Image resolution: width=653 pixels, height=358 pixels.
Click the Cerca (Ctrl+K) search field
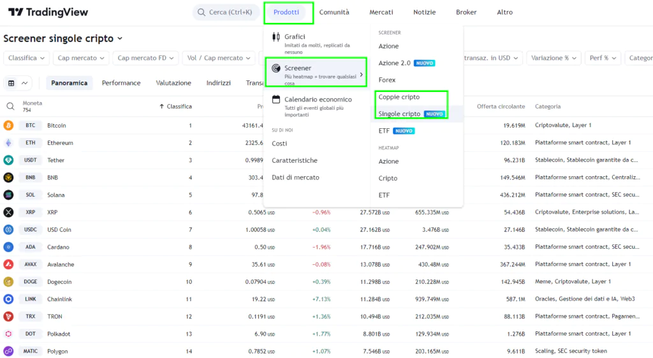(x=226, y=12)
